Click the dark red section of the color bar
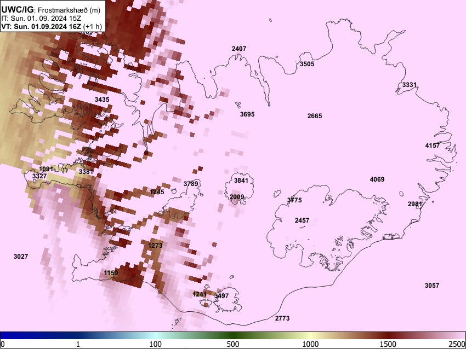The image size is (466, 349). pos(388,336)
